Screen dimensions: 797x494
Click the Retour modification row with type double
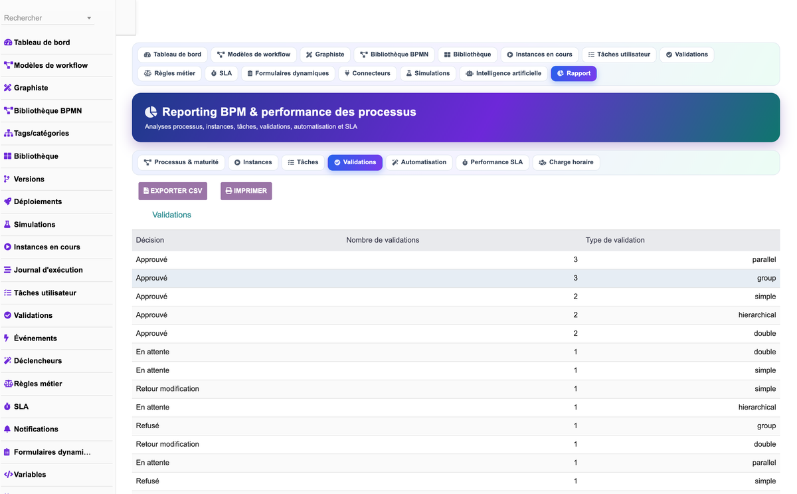pyautogui.click(x=456, y=444)
